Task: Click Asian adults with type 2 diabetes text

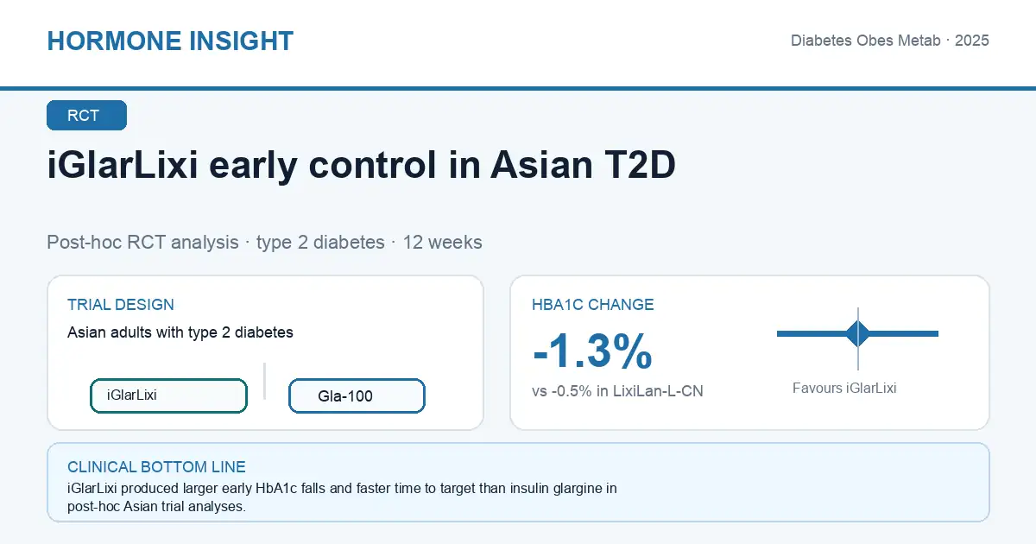Action: 180,332
